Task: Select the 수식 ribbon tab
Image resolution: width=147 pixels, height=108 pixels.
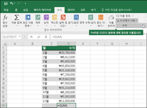Action: pyautogui.click(x=59, y=10)
